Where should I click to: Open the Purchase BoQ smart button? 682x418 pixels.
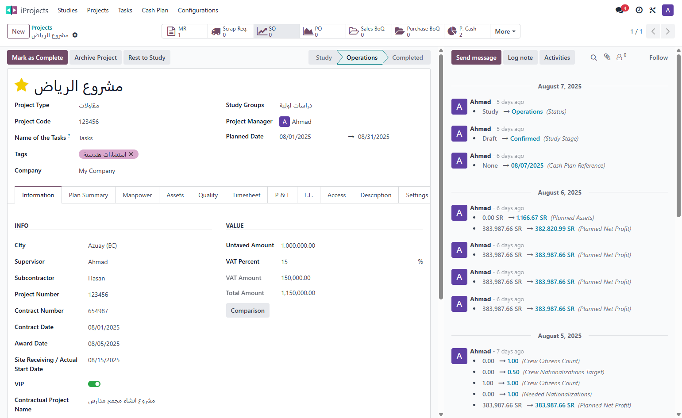pos(418,31)
